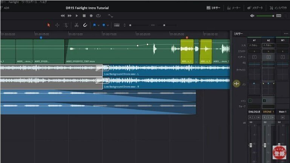Click the red marker on timeline ruler

(187, 38)
